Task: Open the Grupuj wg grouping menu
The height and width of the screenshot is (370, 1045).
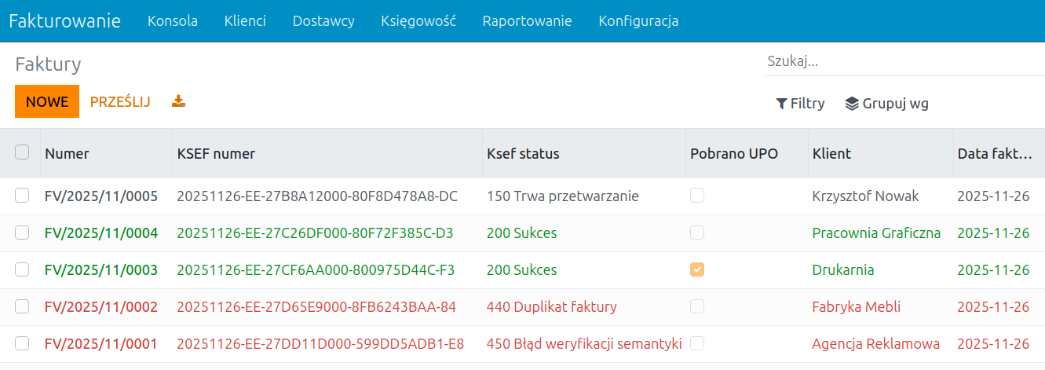Action: [886, 104]
